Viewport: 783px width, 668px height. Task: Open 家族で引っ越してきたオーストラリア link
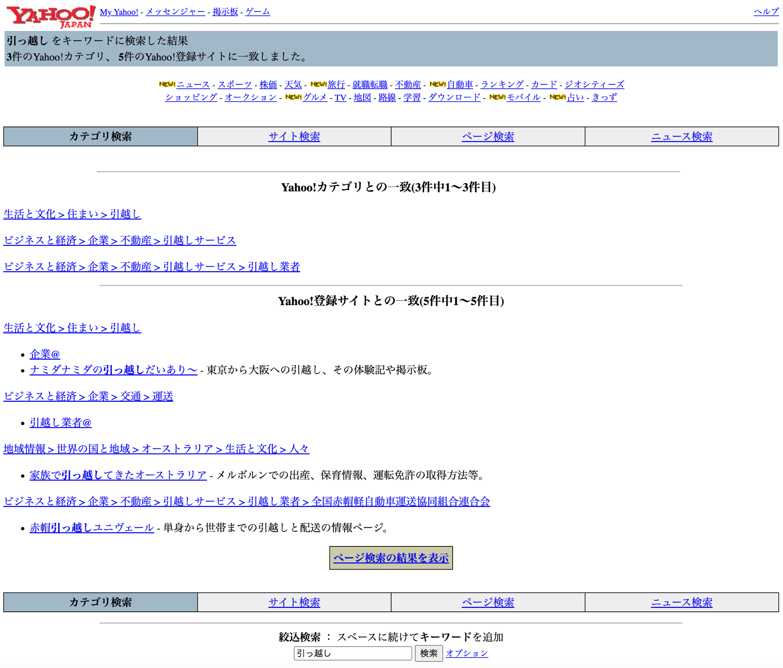pos(118,475)
